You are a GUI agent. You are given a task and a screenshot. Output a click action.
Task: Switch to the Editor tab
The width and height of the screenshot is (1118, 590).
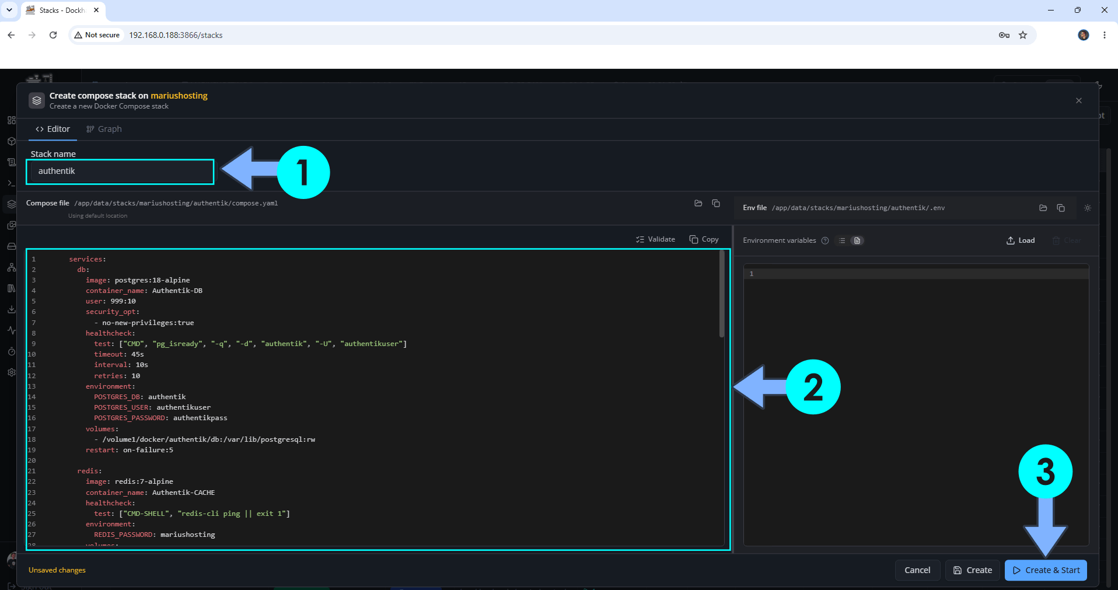pos(53,129)
